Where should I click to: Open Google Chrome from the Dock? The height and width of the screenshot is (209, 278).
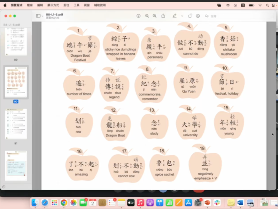click(x=64, y=203)
